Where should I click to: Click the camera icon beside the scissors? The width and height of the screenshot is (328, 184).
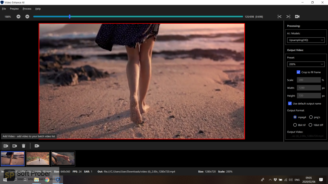click(x=297, y=17)
